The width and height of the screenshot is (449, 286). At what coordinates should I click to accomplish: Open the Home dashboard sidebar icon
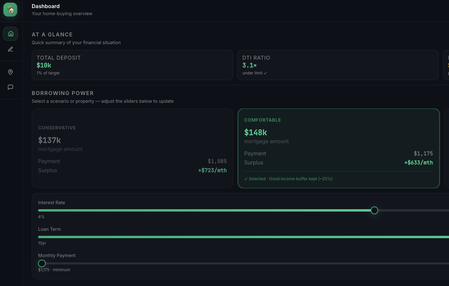(x=10, y=34)
